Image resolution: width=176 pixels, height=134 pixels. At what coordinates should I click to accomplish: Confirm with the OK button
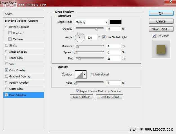[x=161, y=13]
